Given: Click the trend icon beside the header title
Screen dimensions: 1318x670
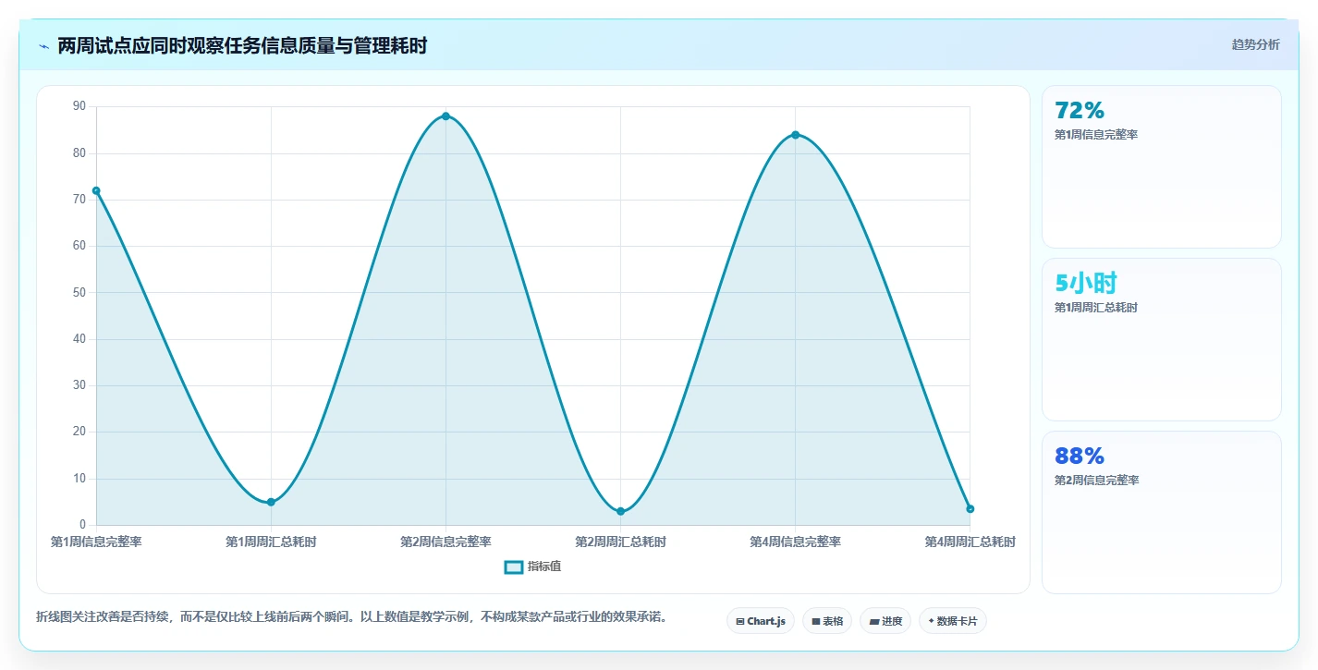Looking at the screenshot, I should 43,46.
